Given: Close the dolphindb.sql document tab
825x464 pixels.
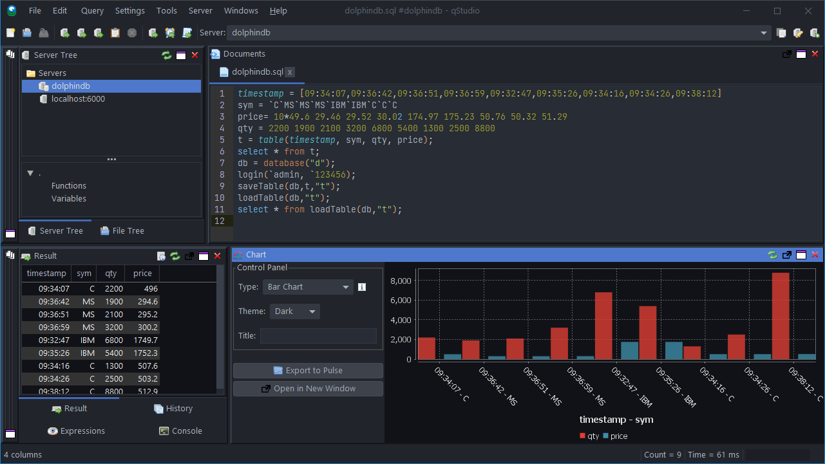Looking at the screenshot, I should pyautogui.click(x=290, y=72).
